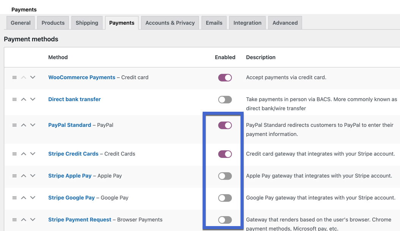Click the Description column header

[x=261, y=57]
